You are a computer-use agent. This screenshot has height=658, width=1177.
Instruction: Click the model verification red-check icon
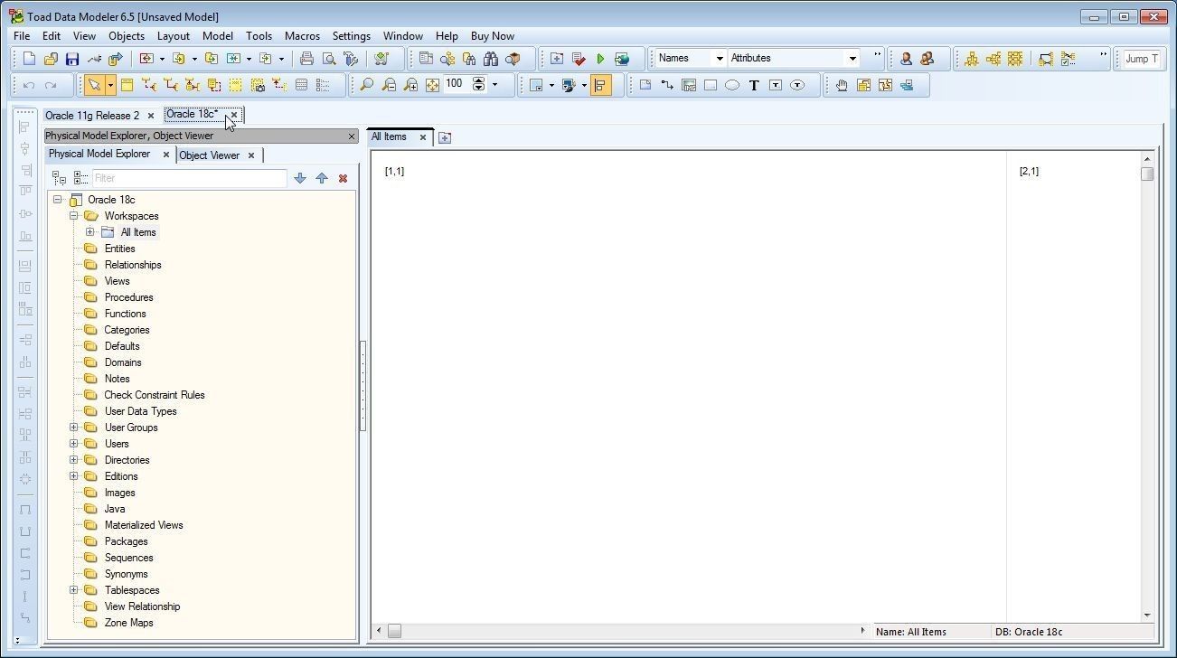click(579, 59)
